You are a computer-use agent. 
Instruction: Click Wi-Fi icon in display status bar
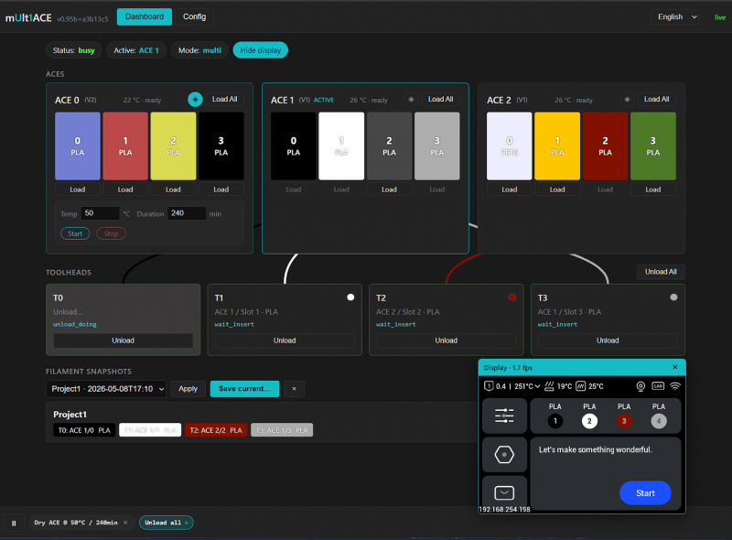coord(675,386)
